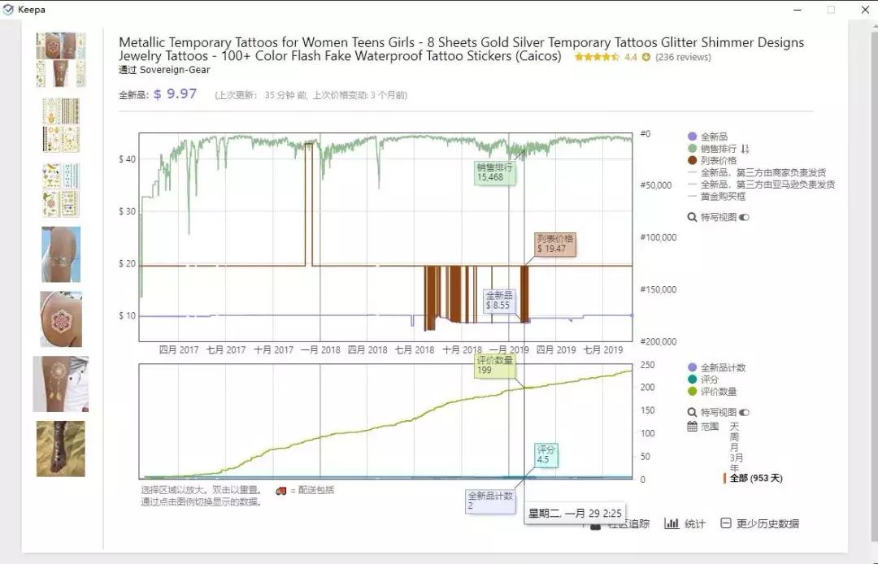Click the $ 9.97 current price
878x564 pixels.
point(176,94)
